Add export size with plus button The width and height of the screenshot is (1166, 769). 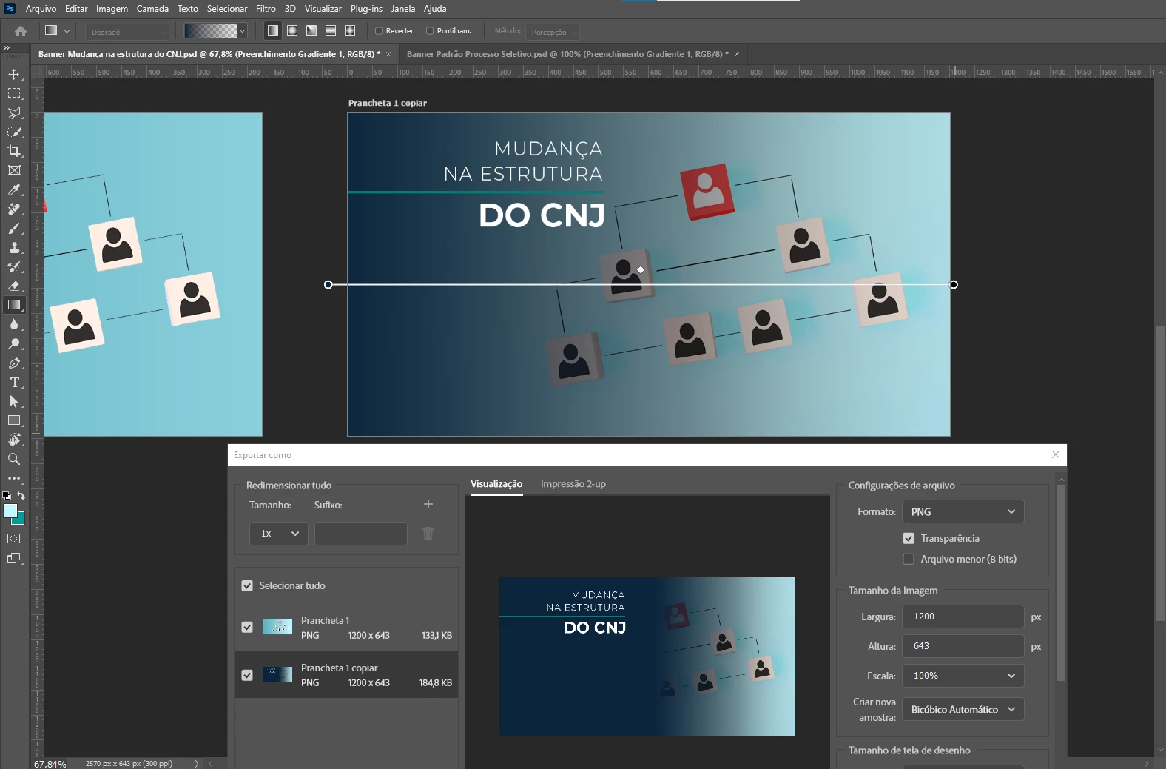pos(428,504)
